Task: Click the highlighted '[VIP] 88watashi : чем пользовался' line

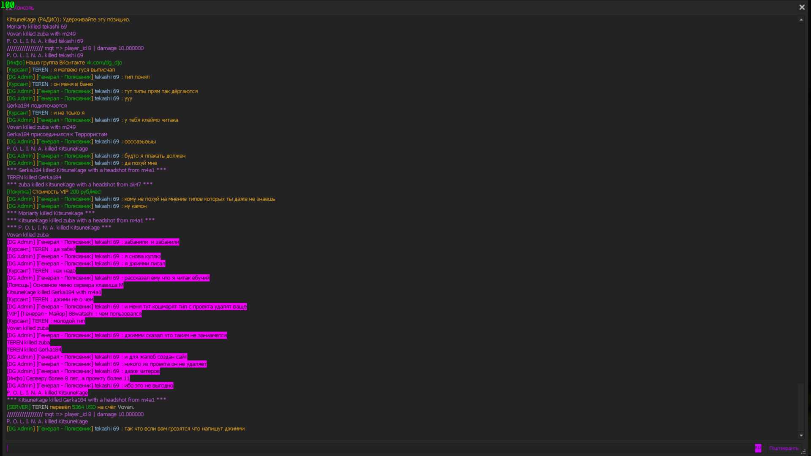Action: 74,314
